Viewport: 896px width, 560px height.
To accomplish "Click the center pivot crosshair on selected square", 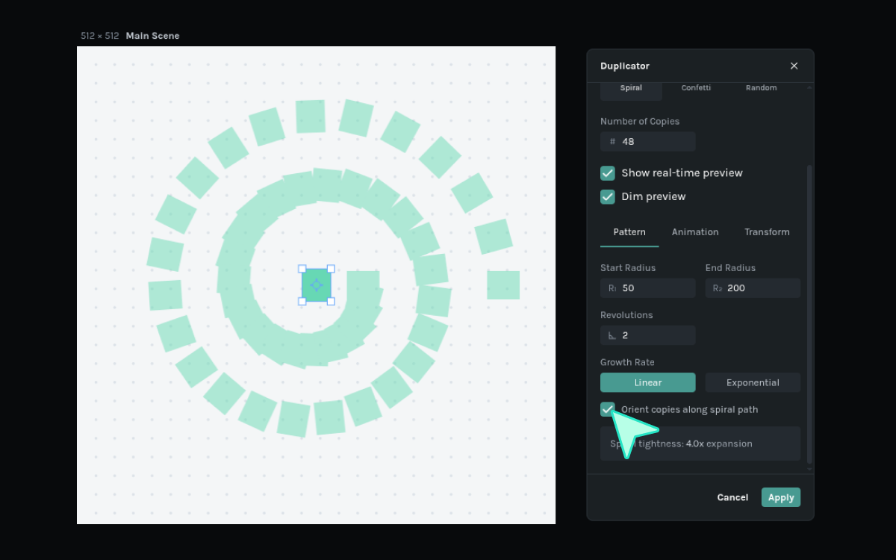I will point(317,285).
